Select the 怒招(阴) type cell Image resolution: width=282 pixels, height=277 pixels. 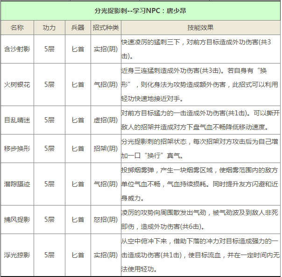pos(106,220)
